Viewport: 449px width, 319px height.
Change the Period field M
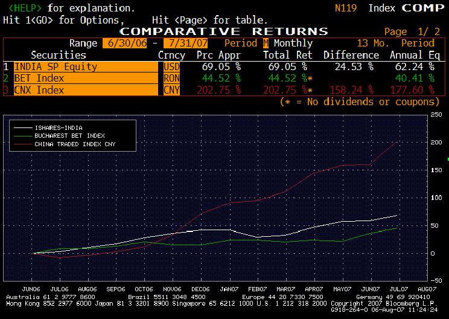click(x=266, y=43)
